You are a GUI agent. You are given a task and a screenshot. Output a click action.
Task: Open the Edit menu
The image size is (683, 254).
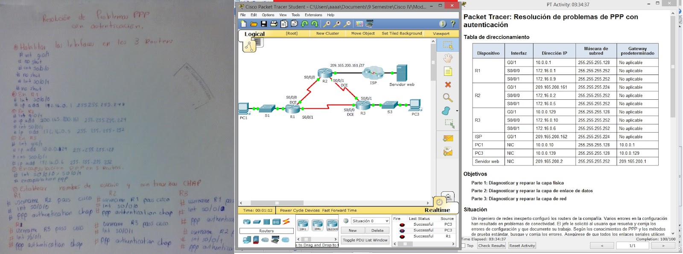point(254,15)
